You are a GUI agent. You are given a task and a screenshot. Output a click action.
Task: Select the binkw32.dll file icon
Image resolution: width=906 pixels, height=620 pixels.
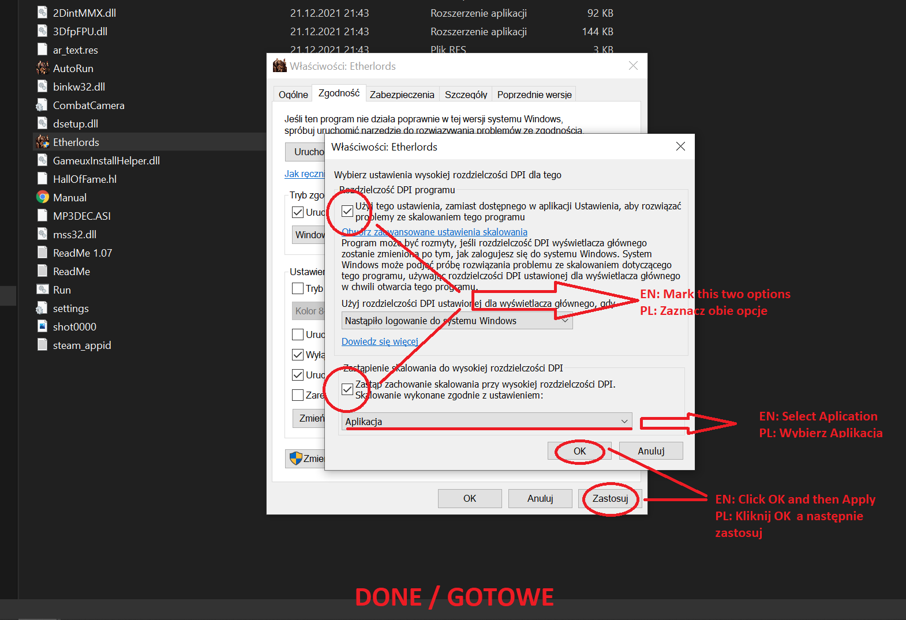(x=42, y=87)
